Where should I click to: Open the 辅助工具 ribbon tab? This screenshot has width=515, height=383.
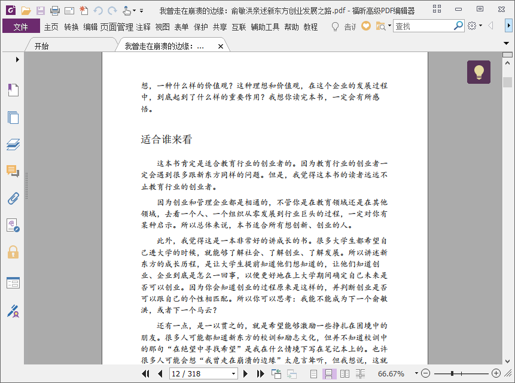(265, 26)
